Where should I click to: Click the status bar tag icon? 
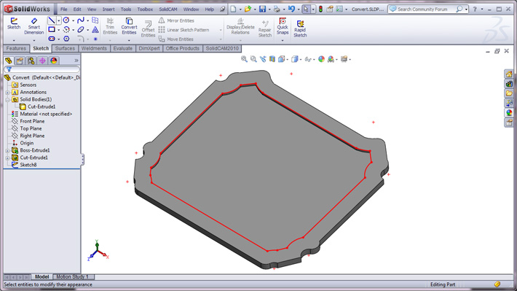tap(497, 284)
